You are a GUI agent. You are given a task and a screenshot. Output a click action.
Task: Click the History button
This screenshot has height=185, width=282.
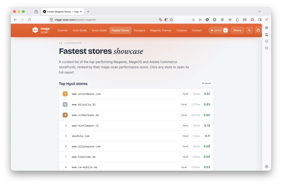[x=237, y=30]
